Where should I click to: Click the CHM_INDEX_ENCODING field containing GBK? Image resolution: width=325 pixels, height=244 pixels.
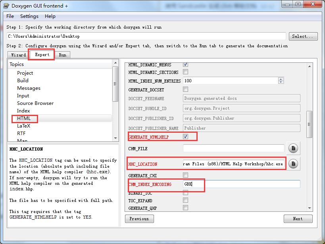click(x=242, y=184)
